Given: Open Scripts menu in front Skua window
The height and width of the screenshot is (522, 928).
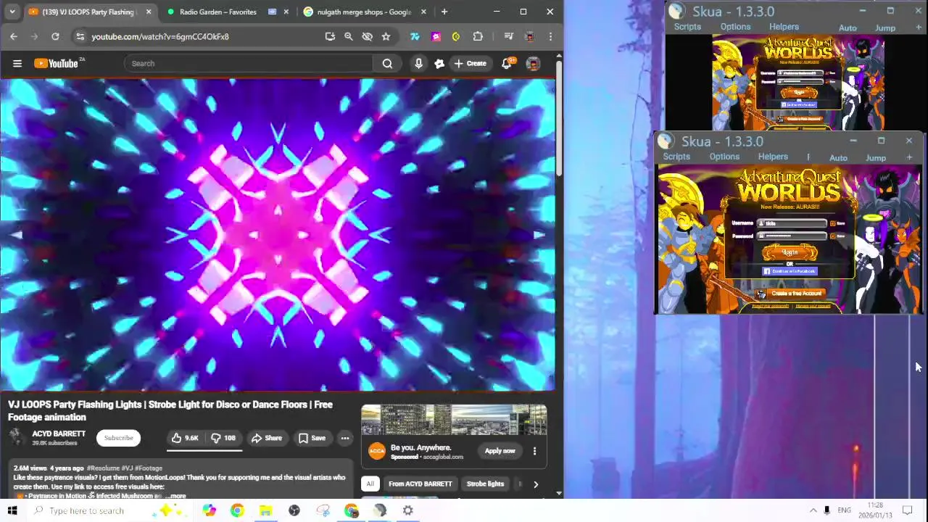Looking at the screenshot, I should coord(676,157).
